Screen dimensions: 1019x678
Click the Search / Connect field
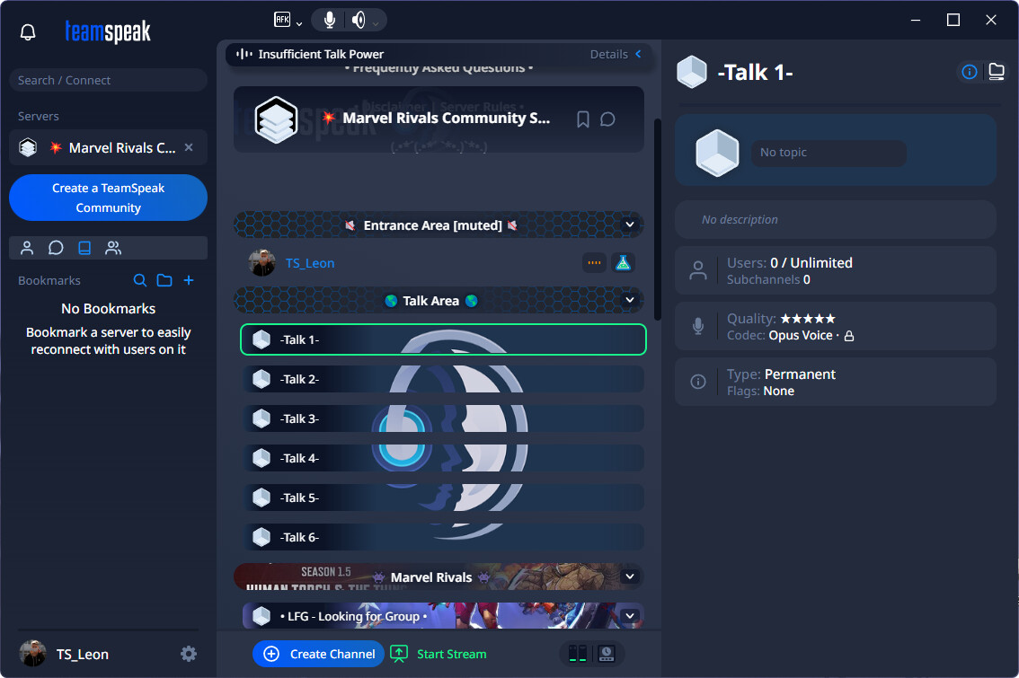point(108,80)
